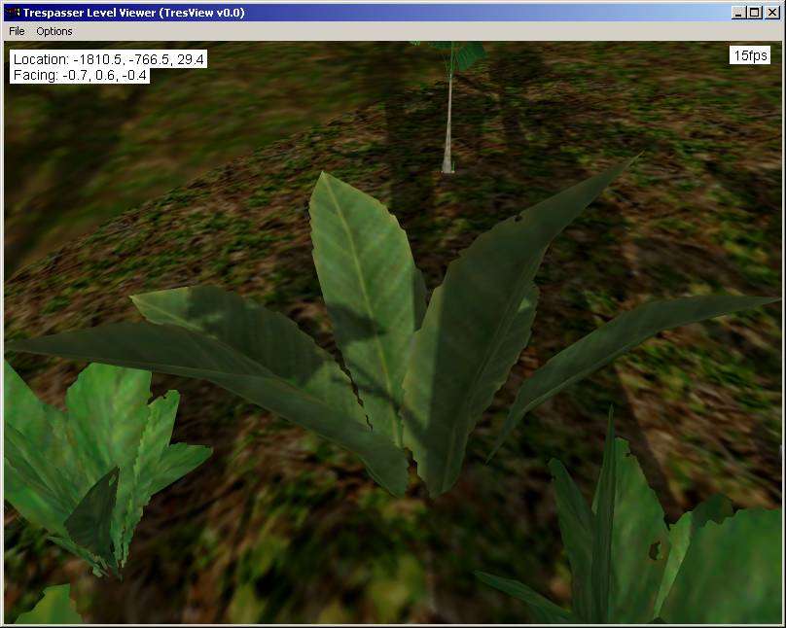Minimize the Trespasser Level Viewer window
This screenshot has height=628, width=786.
pos(738,13)
